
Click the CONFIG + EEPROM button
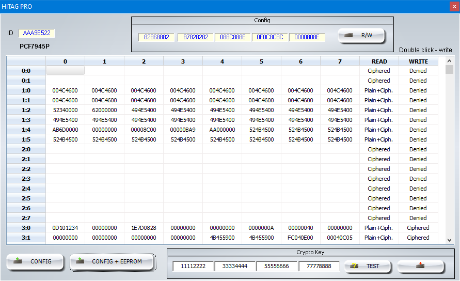113,261
